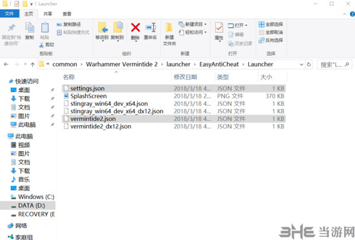The image size is (355, 240).
Task: Select the vermintide2_dx12.json file
Action: [x=173, y=127]
